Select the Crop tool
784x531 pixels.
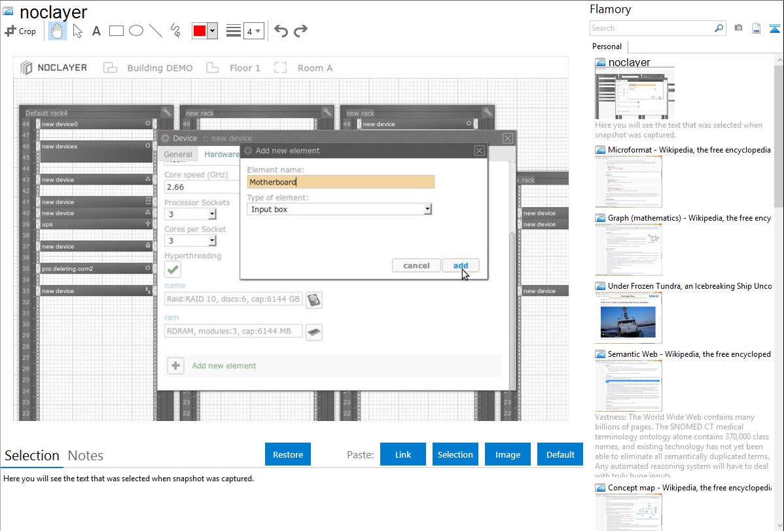click(20, 31)
